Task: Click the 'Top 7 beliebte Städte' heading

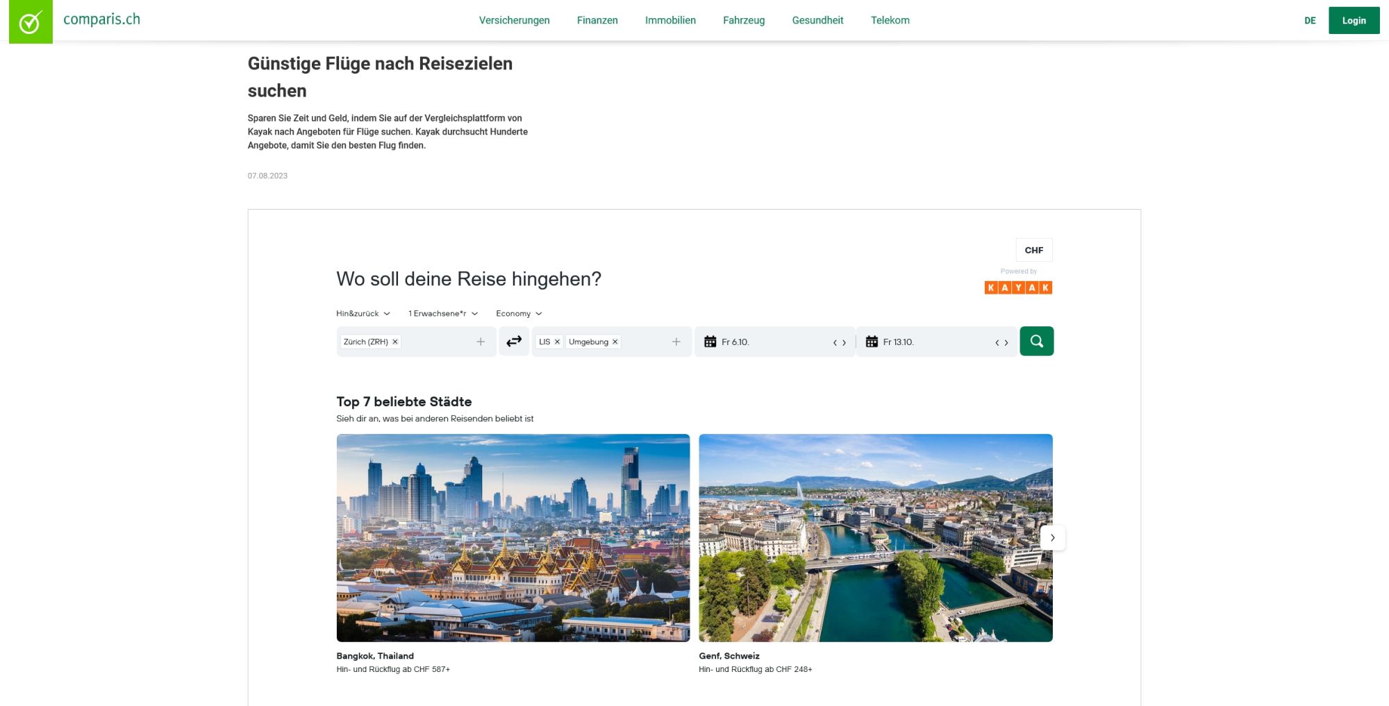Action: click(x=404, y=401)
